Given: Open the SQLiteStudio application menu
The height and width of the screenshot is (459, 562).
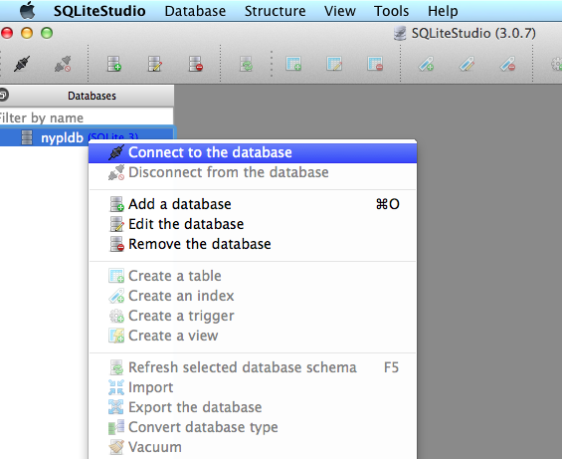Looking at the screenshot, I should click(x=99, y=11).
